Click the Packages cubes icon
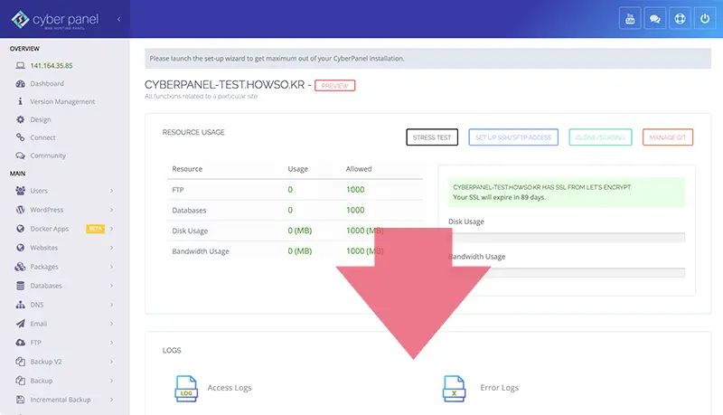 20,267
